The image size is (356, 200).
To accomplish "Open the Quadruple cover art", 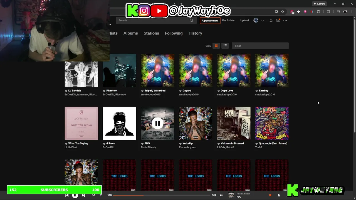I will 272,123.
